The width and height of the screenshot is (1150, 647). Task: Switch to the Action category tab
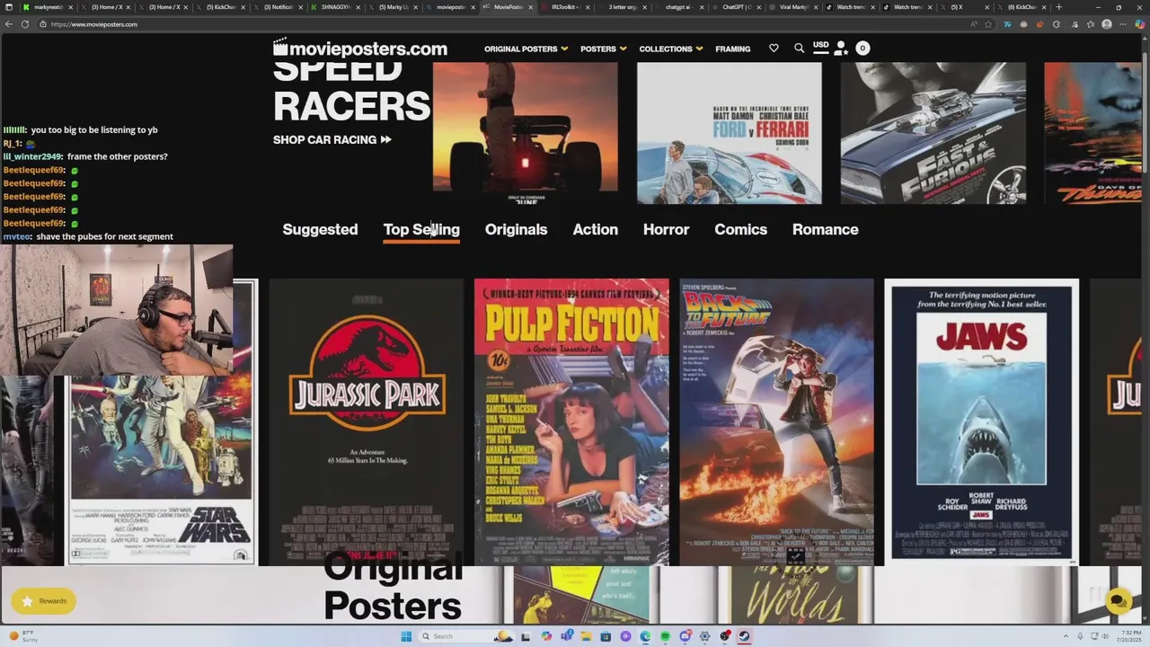point(595,229)
